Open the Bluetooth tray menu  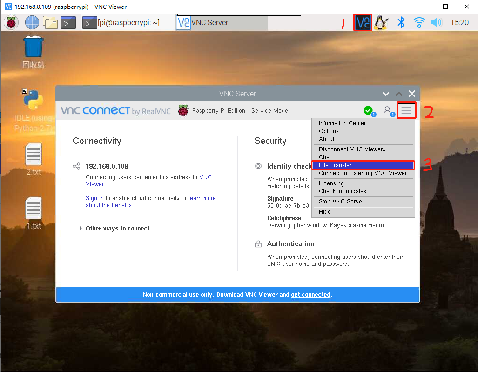[x=401, y=22]
